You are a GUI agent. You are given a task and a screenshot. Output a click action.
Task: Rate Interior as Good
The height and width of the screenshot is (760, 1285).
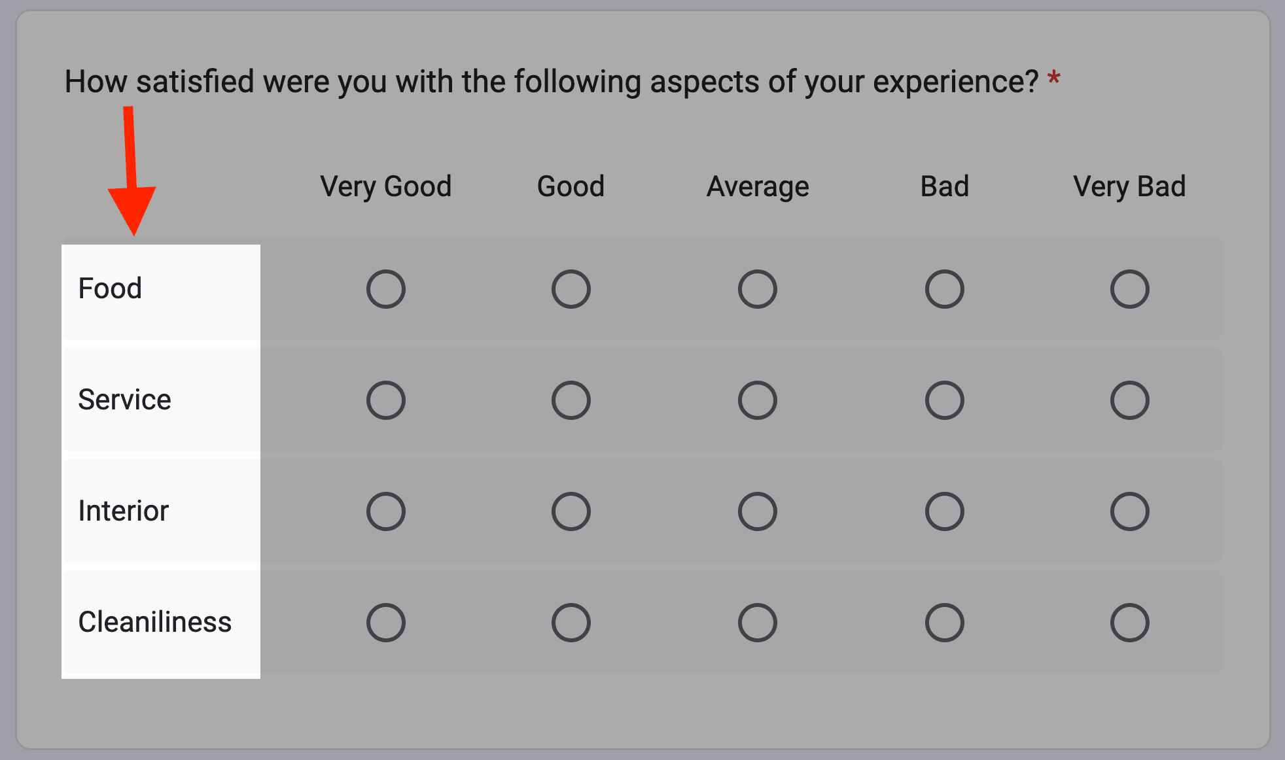tap(571, 511)
